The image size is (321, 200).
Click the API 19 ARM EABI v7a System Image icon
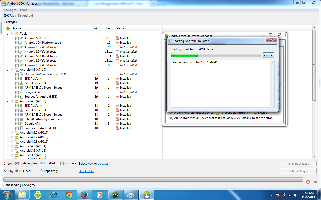pos(21,88)
